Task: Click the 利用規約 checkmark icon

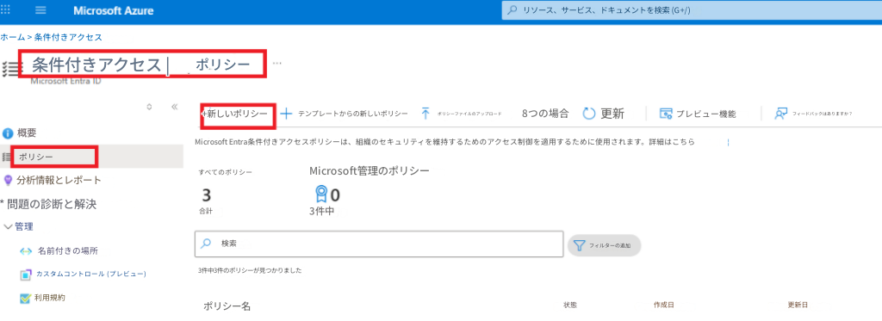Action: (x=25, y=298)
